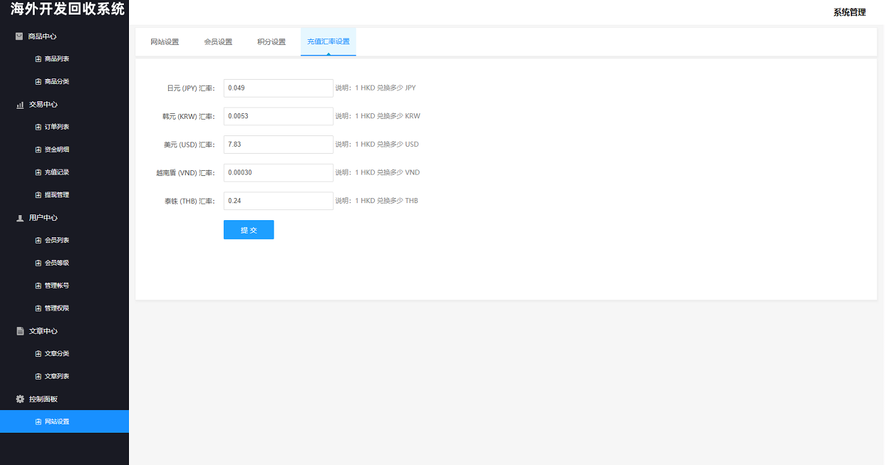Screen dimensions: 885x465
Task: Click the icon beside 管理权限
Action: point(38,308)
